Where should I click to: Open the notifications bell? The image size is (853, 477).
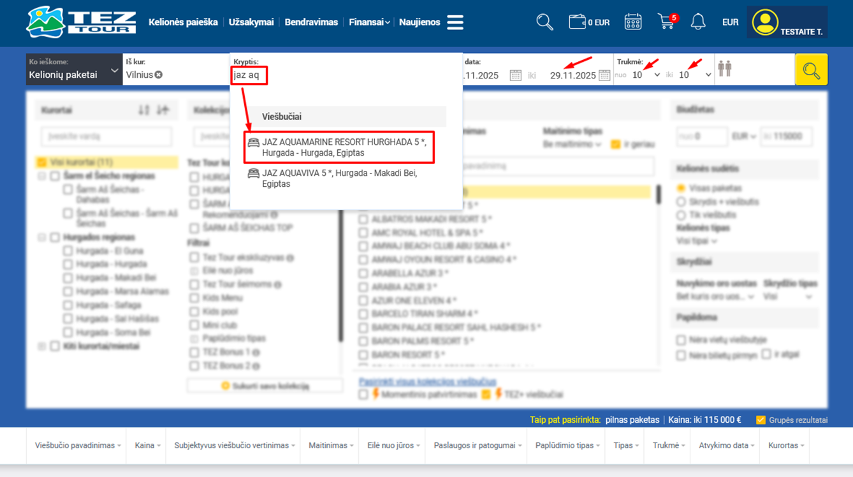pos(698,22)
